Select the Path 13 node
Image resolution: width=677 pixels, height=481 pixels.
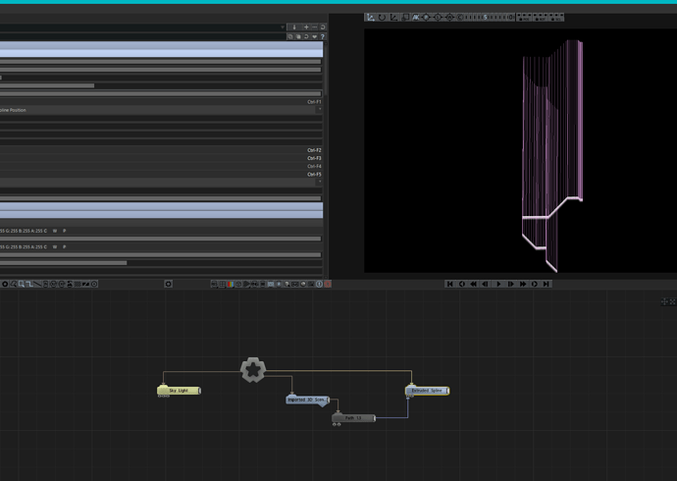tap(353, 418)
